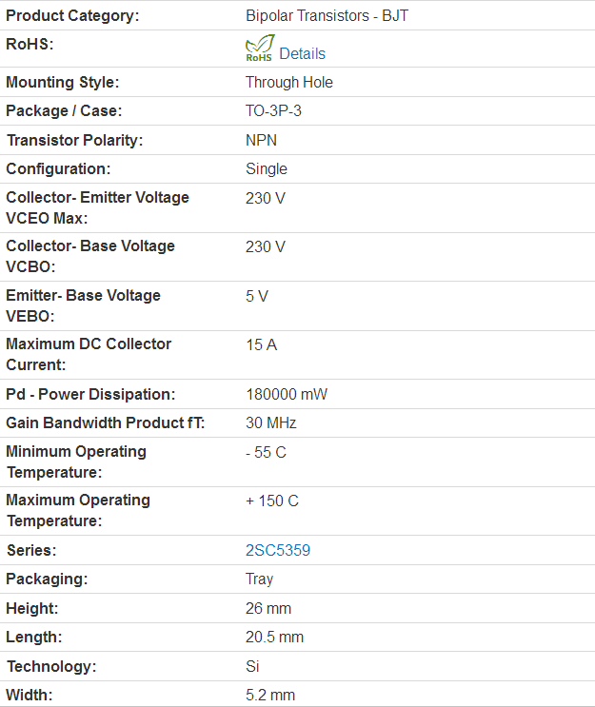Select the 5 V VEBO value
This screenshot has width=595, height=707.
point(257,296)
